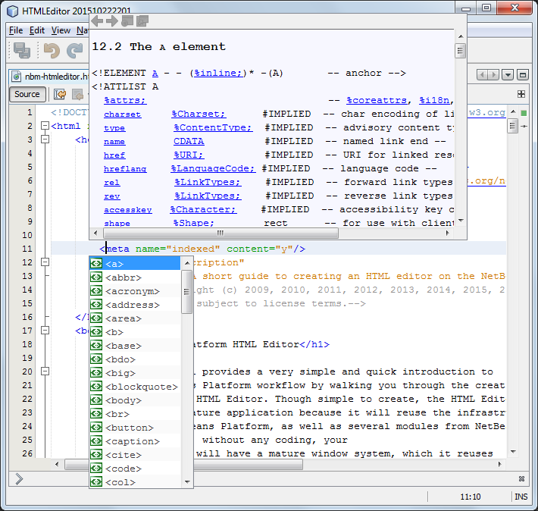The image size is (538, 511).
Task: Collapse the fold marker on line 20
Action: pos(44,371)
